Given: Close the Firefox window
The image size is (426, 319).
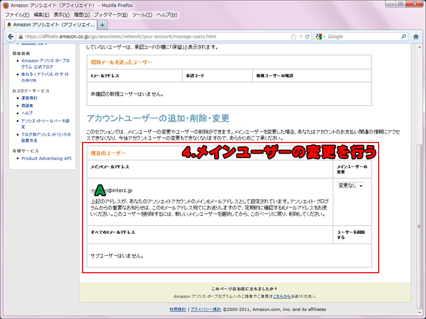Looking at the screenshot, I should [415, 4].
